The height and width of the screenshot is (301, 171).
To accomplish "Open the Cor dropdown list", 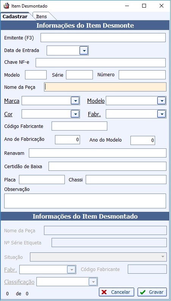I will click(x=75, y=114).
